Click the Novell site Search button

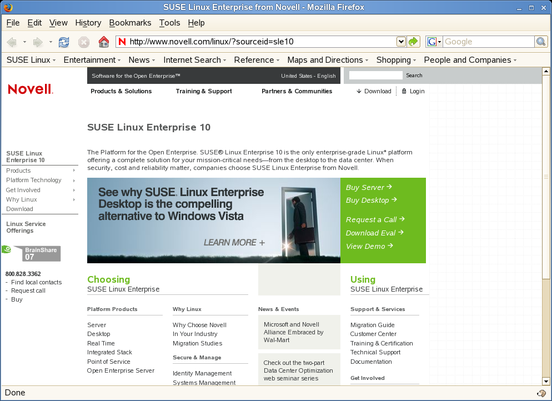[414, 76]
